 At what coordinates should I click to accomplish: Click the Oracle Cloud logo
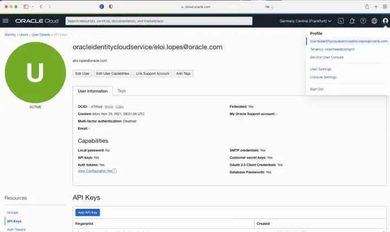tap(37, 21)
